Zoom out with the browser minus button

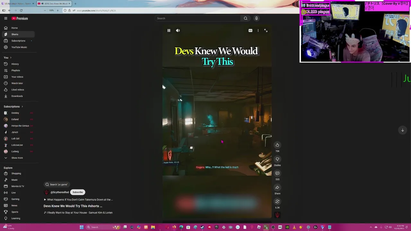(x=45, y=11)
